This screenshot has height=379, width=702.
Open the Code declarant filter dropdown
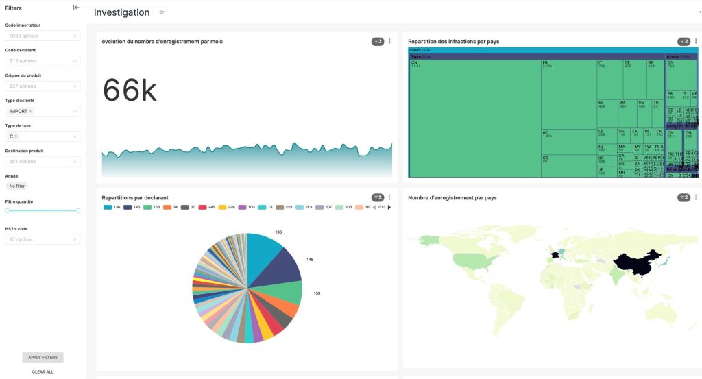[x=43, y=61]
